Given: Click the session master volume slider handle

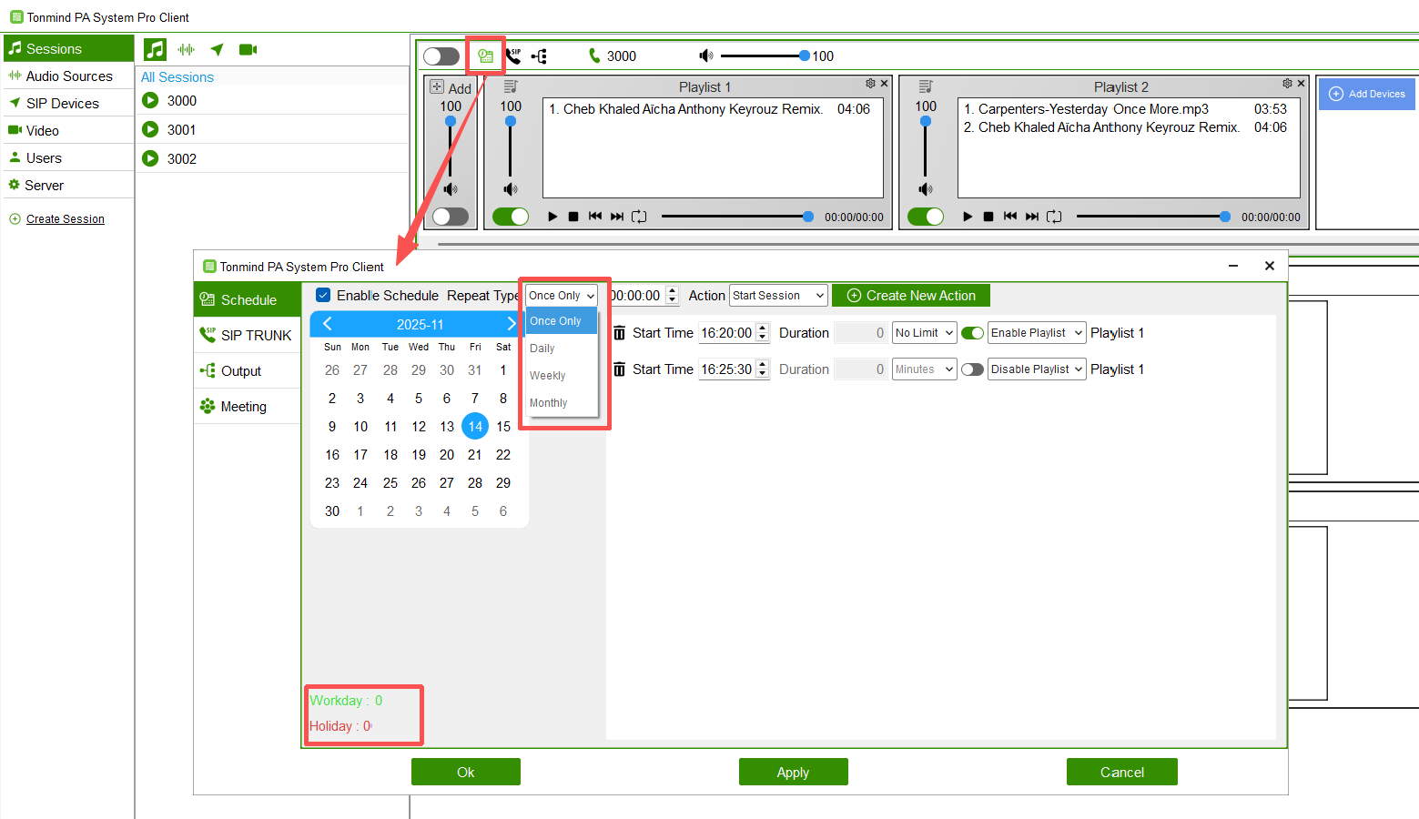Looking at the screenshot, I should 805,56.
